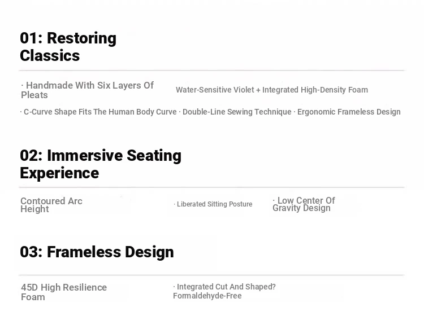Click divider line under Immersive Seating Experience
Image resolution: width=424 pixels, height=316 pixels.
pos(212,187)
